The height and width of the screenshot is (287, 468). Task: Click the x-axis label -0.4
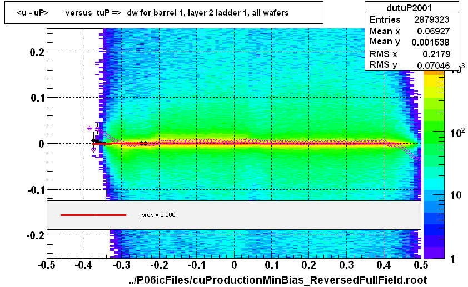pyautogui.click(x=84, y=265)
